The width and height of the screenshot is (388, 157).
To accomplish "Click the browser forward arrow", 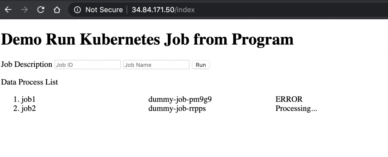I will click(x=24, y=9).
